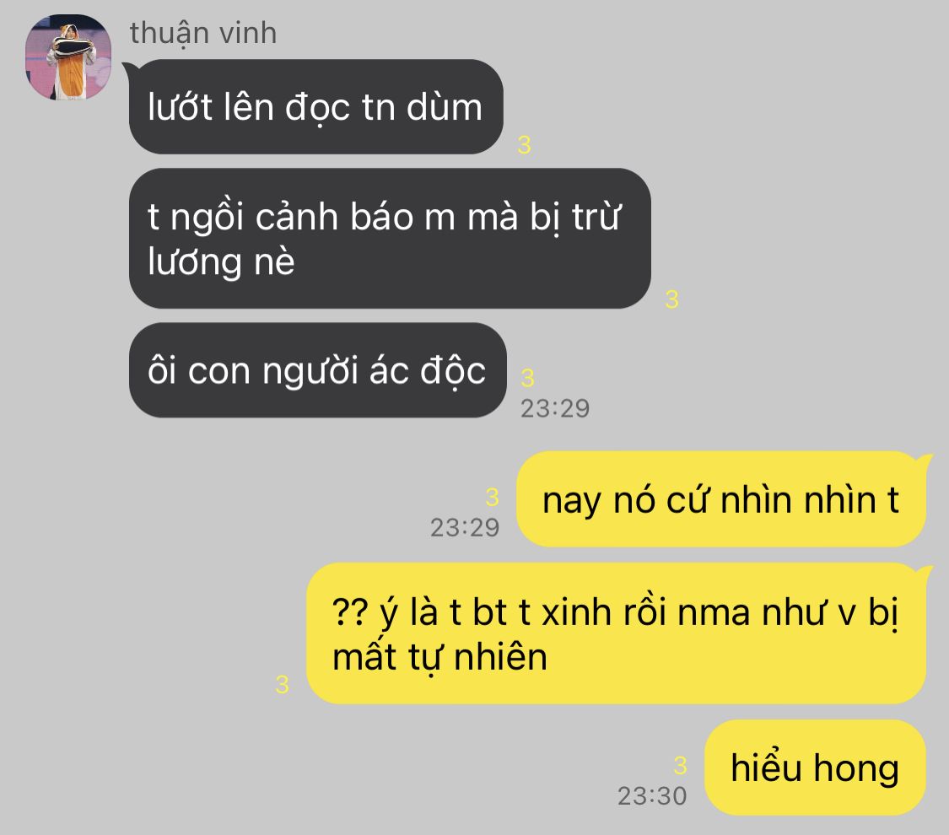
Task: Tap unread count beside 'hiểu hong' message
Action: (x=680, y=766)
